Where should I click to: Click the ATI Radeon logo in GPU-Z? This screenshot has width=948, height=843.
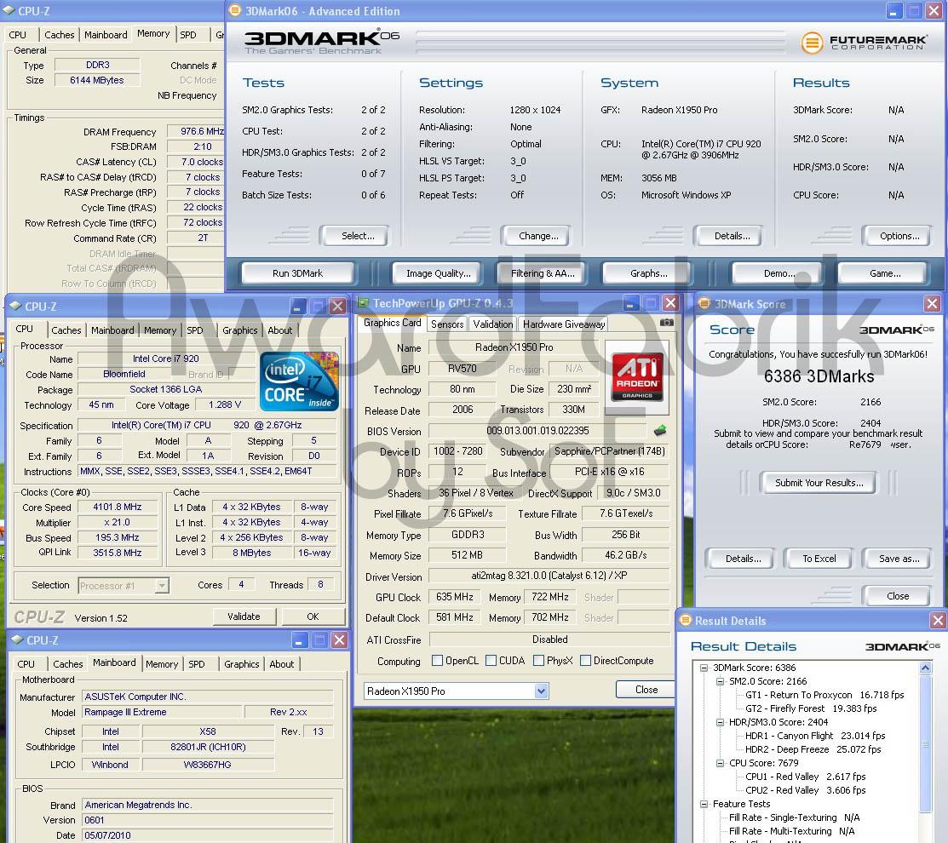pyautogui.click(x=637, y=378)
